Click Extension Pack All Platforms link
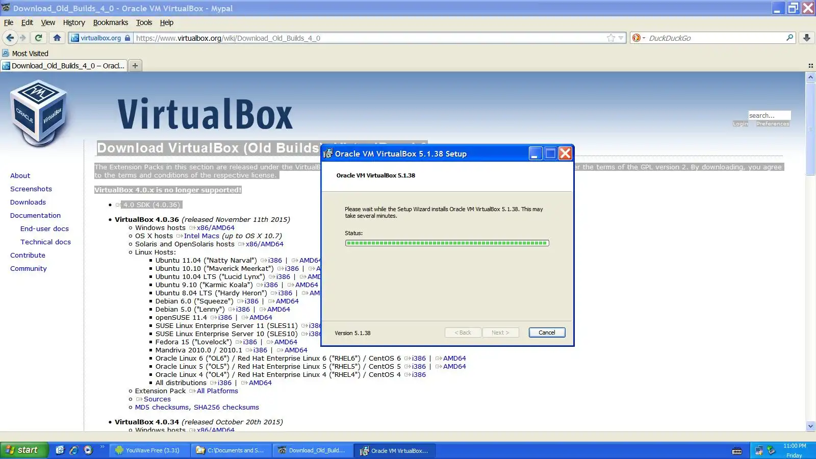This screenshot has width=816, height=459. click(217, 391)
